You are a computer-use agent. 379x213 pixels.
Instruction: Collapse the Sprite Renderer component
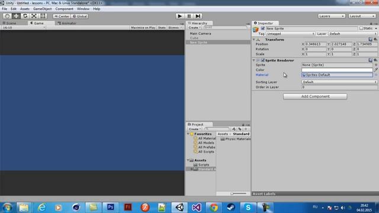pos(254,60)
